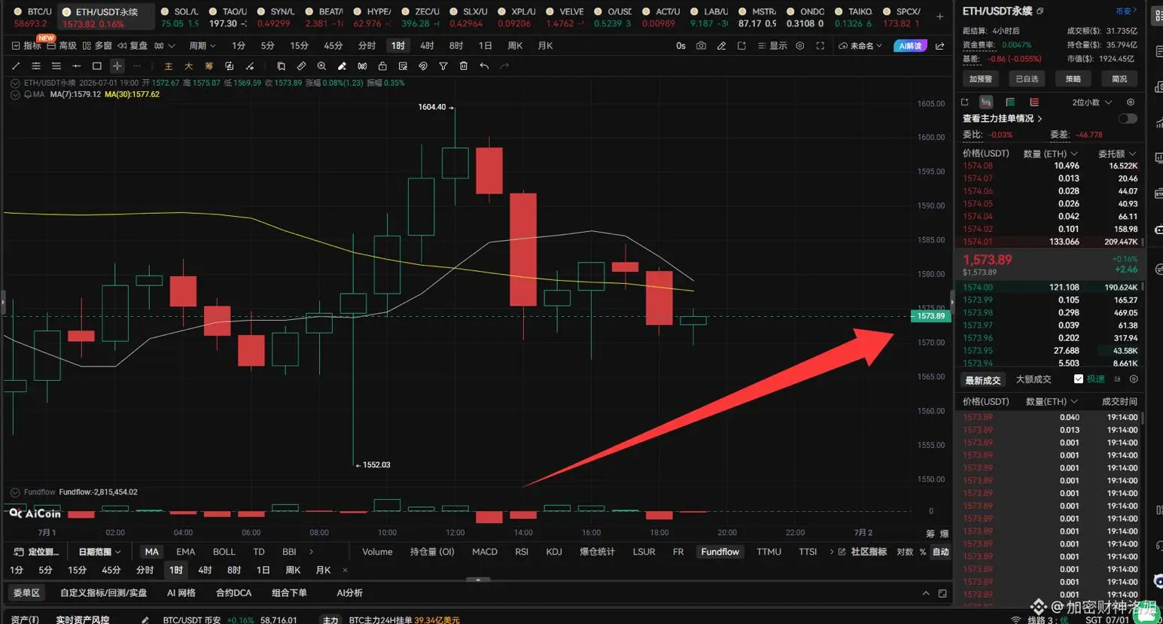Toggle the Fundflow sub-indicator
This screenshot has width=1163, height=624.
click(720, 552)
